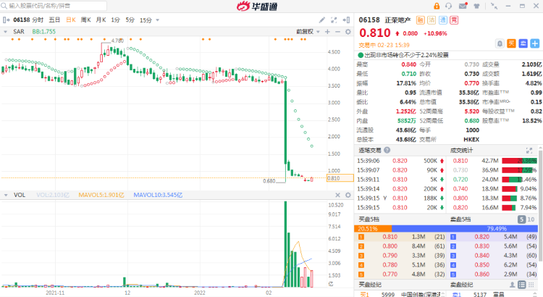Click the 窝 tag icon
This screenshot has width=543, height=297.
point(454,20)
